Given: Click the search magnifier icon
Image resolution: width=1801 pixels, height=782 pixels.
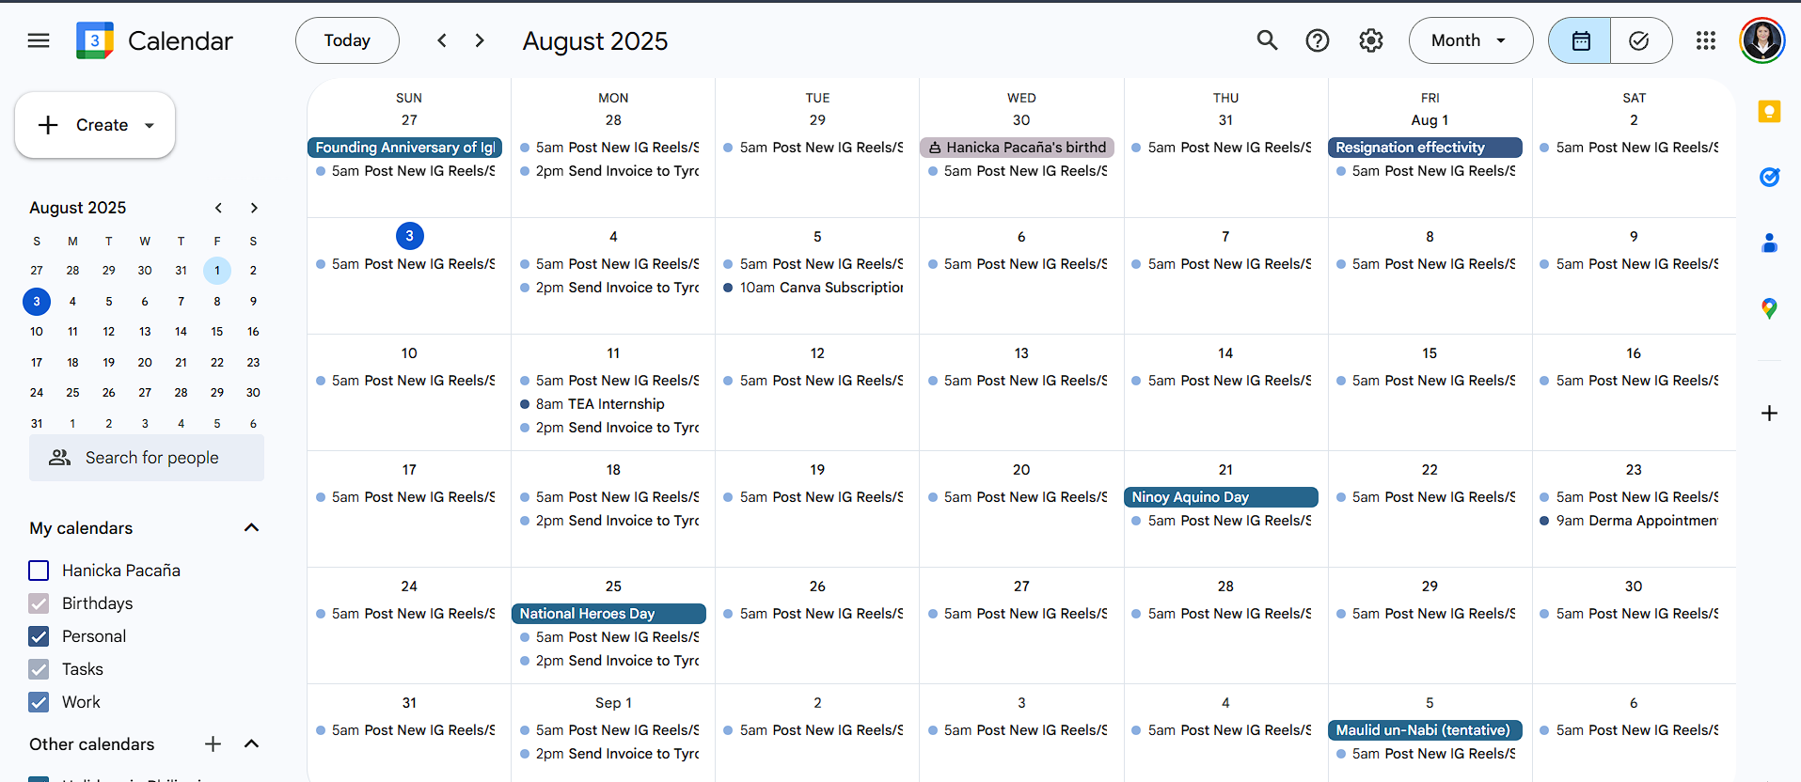Looking at the screenshot, I should 1267,40.
